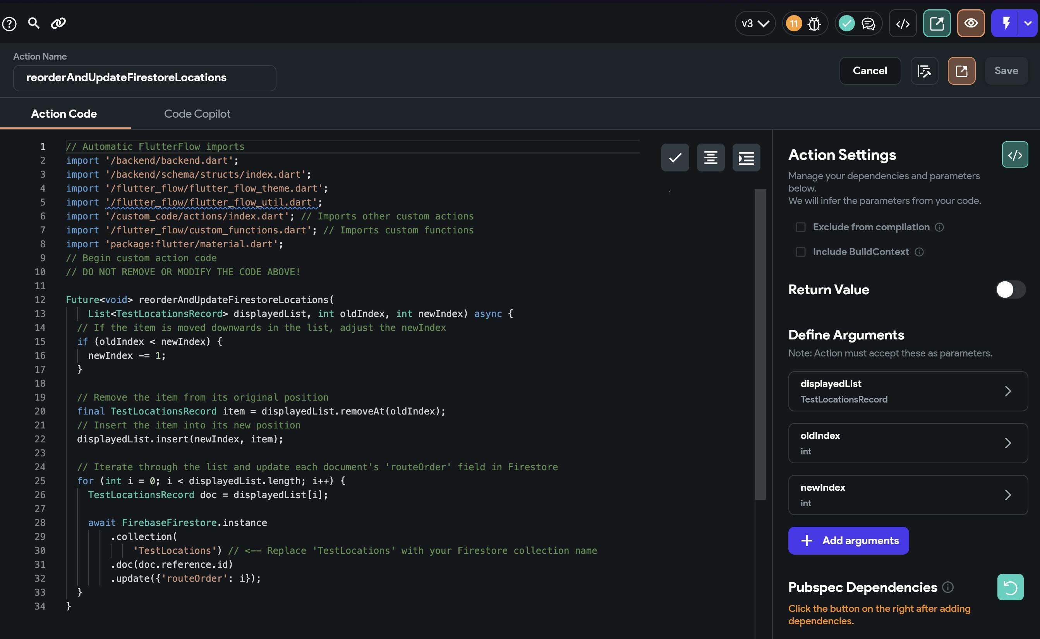
Task: Click the green refresh pubspec dependencies icon
Action: pyautogui.click(x=1010, y=587)
